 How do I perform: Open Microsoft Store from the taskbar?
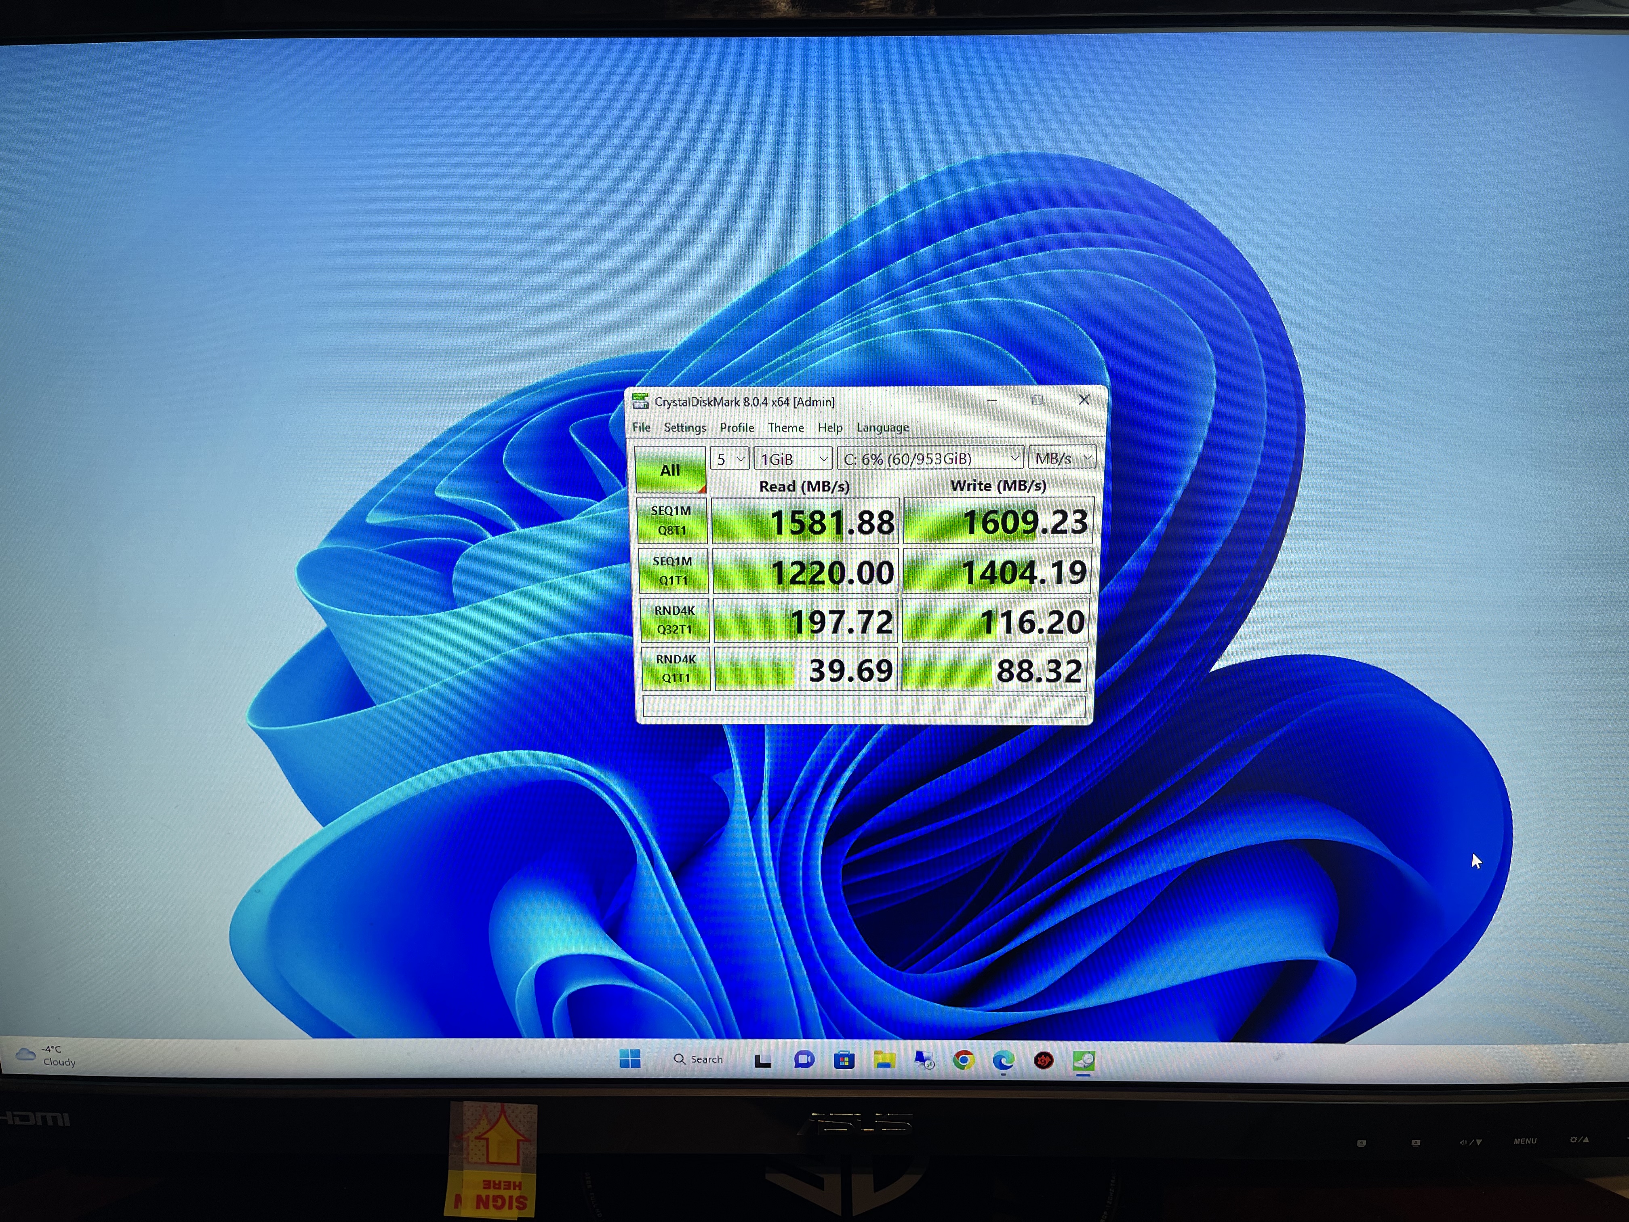(844, 1061)
